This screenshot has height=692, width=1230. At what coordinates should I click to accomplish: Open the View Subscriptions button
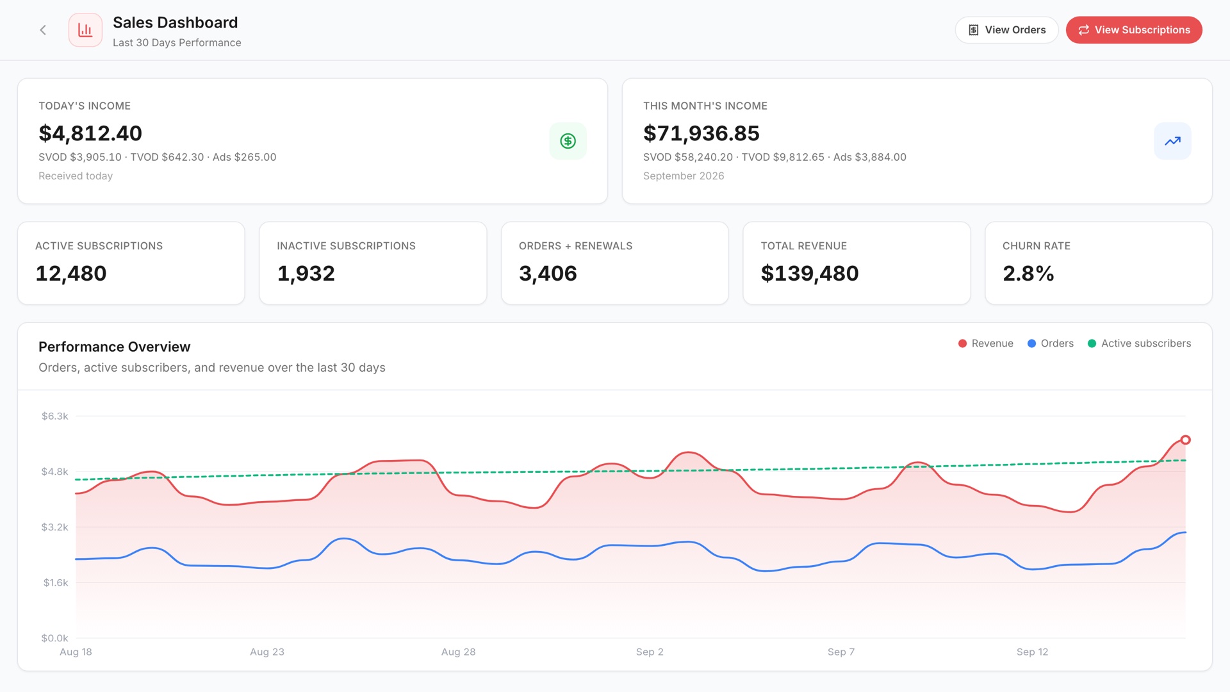1134,30
